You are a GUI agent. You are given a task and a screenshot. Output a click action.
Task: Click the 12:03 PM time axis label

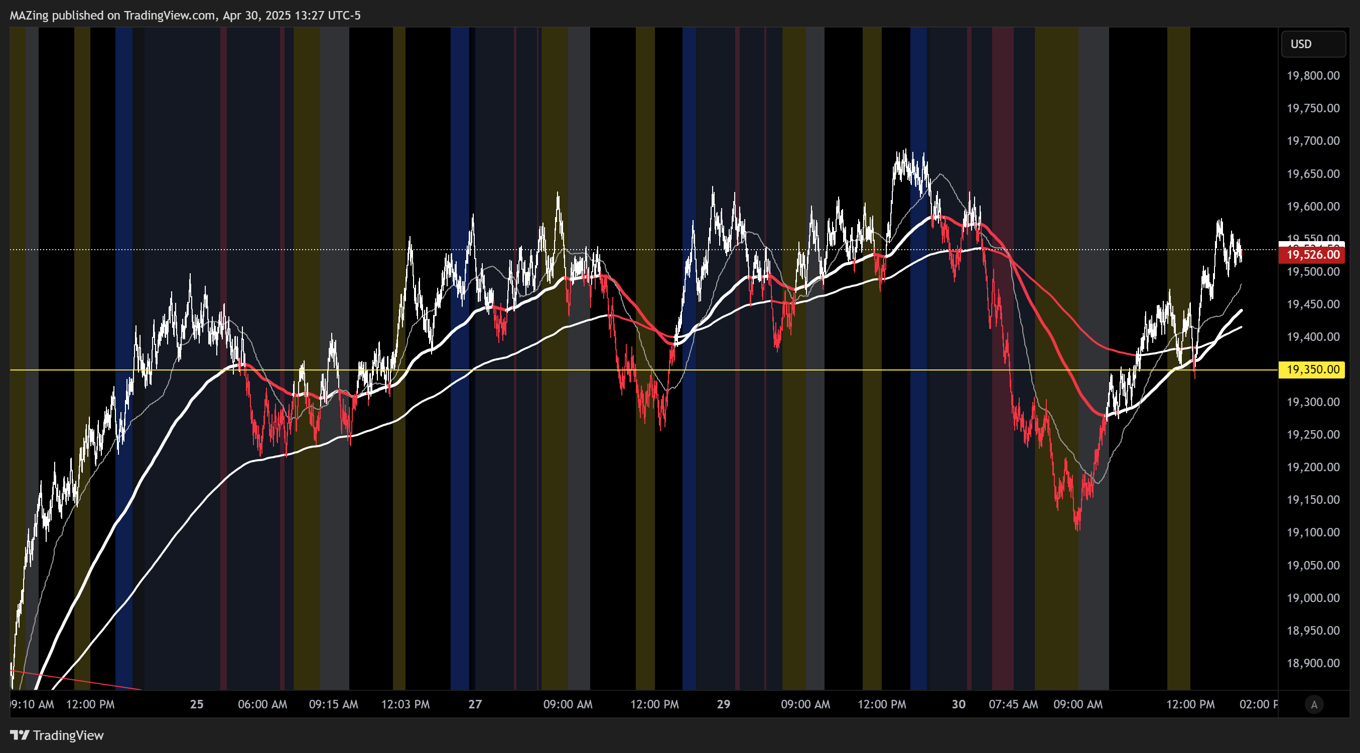[x=405, y=704]
